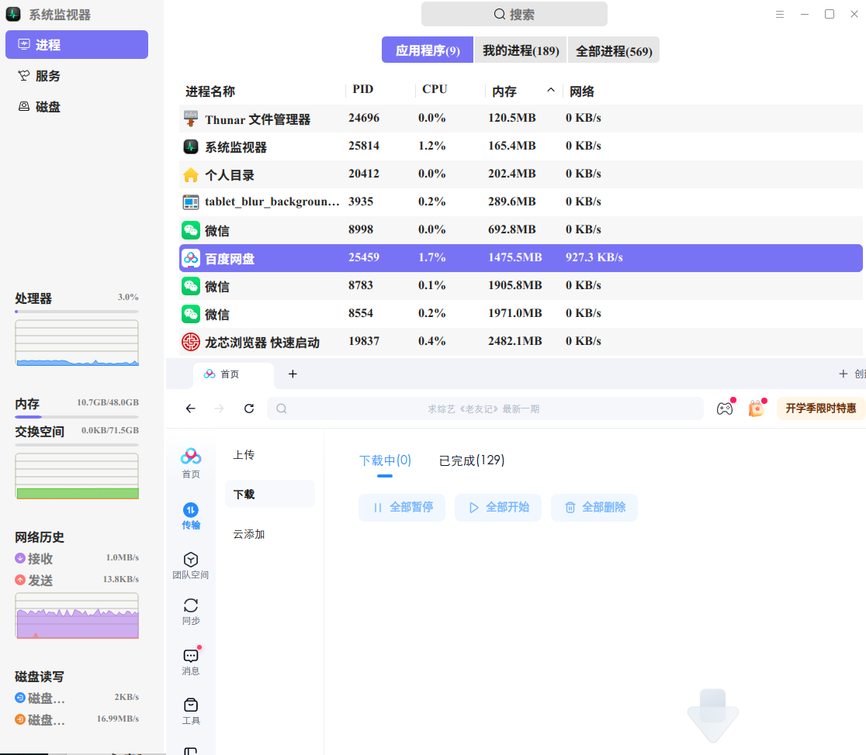Open the System Monitor hamburger menu
The height and width of the screenshot is (755, 866).
780,15
